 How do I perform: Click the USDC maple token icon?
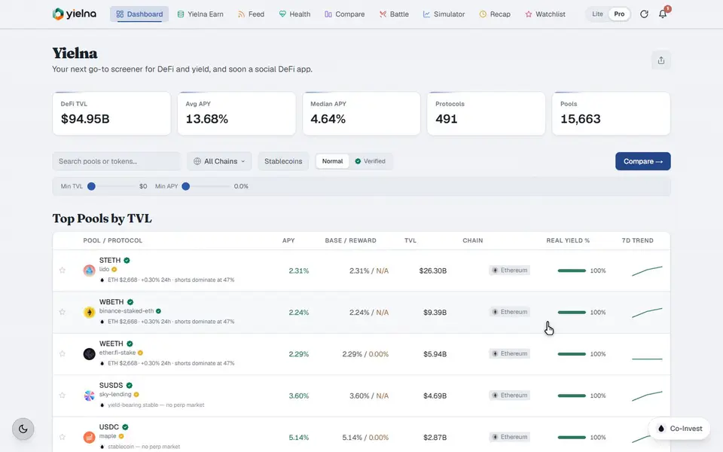tap(89, 437)
